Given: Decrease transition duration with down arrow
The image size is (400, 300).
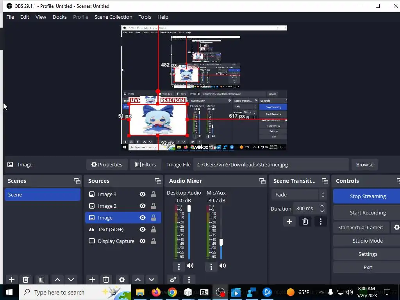Looking at the screenshot, I should point(322,211).
